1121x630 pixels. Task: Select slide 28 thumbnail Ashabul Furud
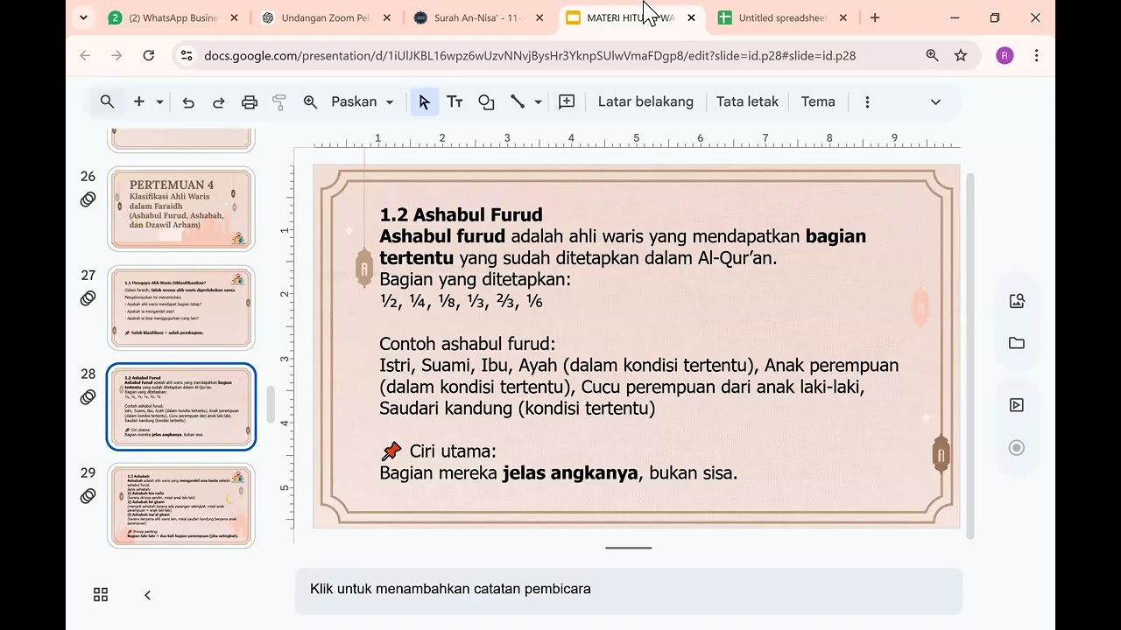(181, 407)
